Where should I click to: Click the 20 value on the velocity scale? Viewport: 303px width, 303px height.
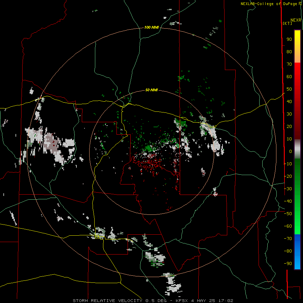289,127
